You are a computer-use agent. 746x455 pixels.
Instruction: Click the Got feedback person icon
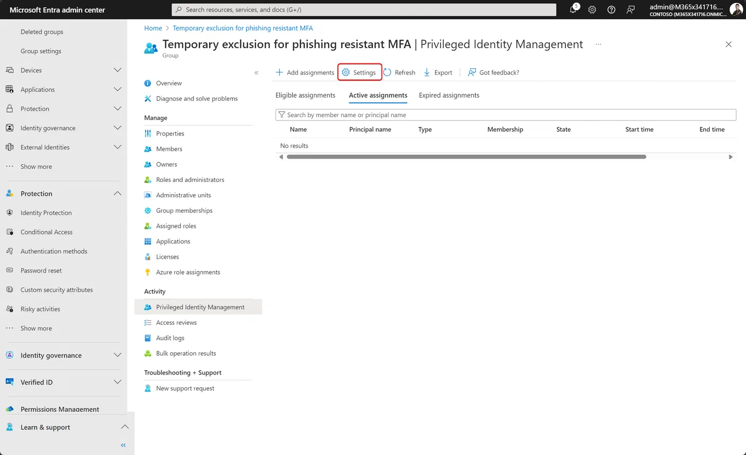(x=472, y=73)
